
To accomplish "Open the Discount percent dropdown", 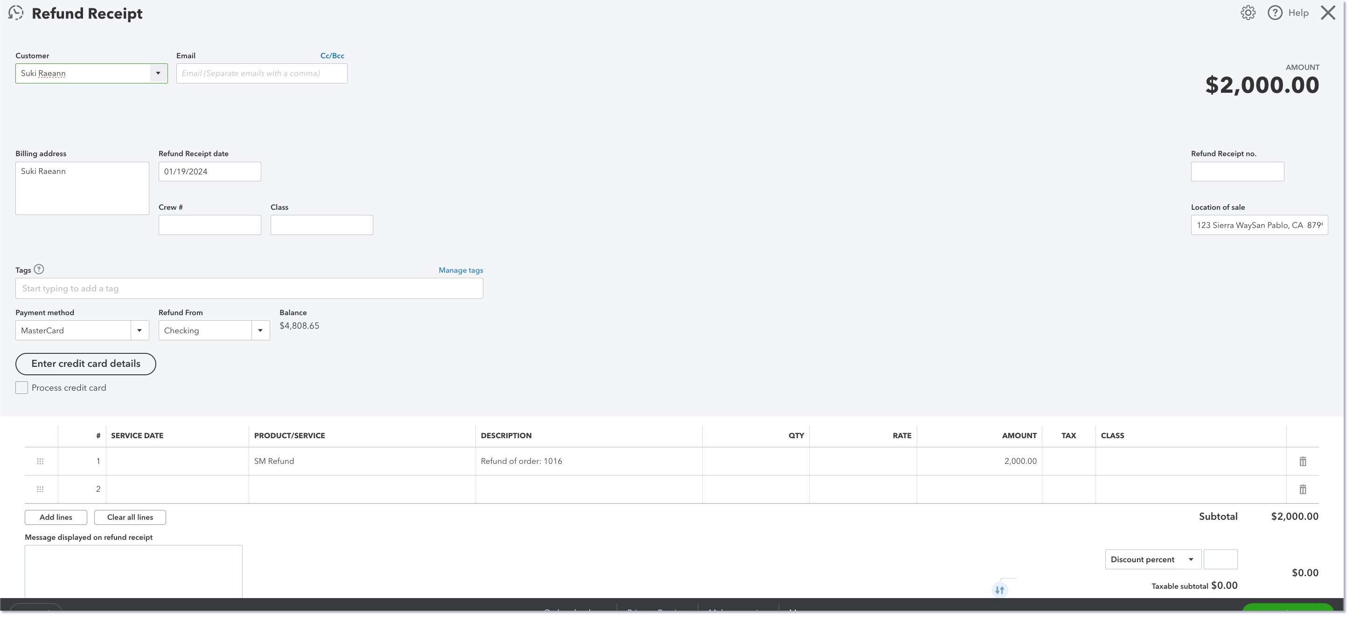I will [1190, 559].
